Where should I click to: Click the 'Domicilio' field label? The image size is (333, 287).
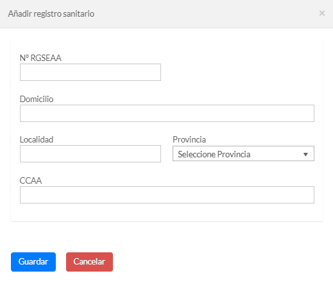point(37,99)
